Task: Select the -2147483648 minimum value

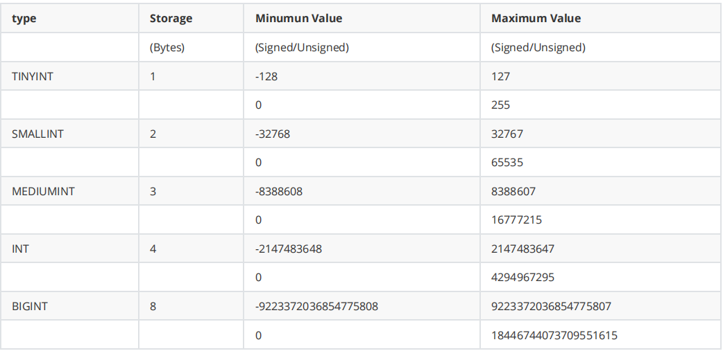Action: tap(289, 249)
